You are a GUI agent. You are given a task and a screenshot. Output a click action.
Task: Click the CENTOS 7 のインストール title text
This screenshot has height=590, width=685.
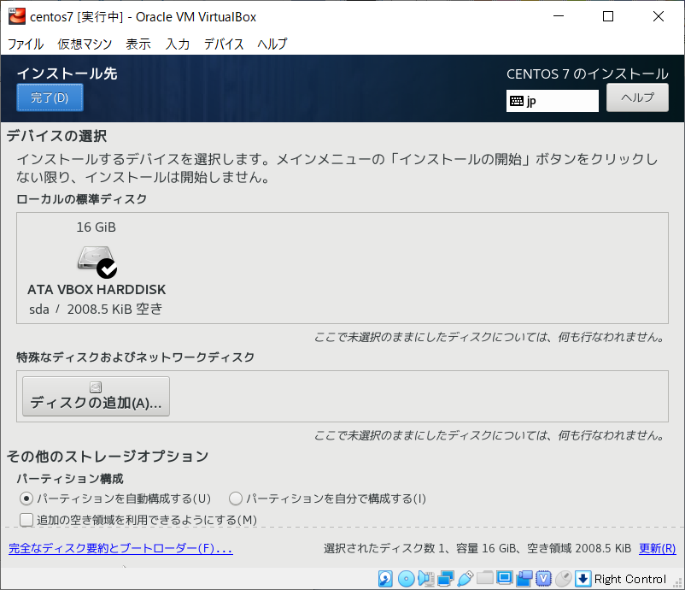tap(587, 74)
